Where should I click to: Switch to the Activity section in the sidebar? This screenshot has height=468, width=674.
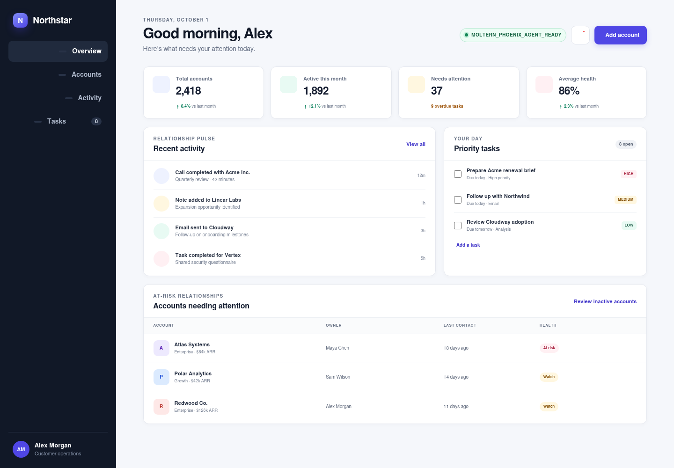[58, 98]
